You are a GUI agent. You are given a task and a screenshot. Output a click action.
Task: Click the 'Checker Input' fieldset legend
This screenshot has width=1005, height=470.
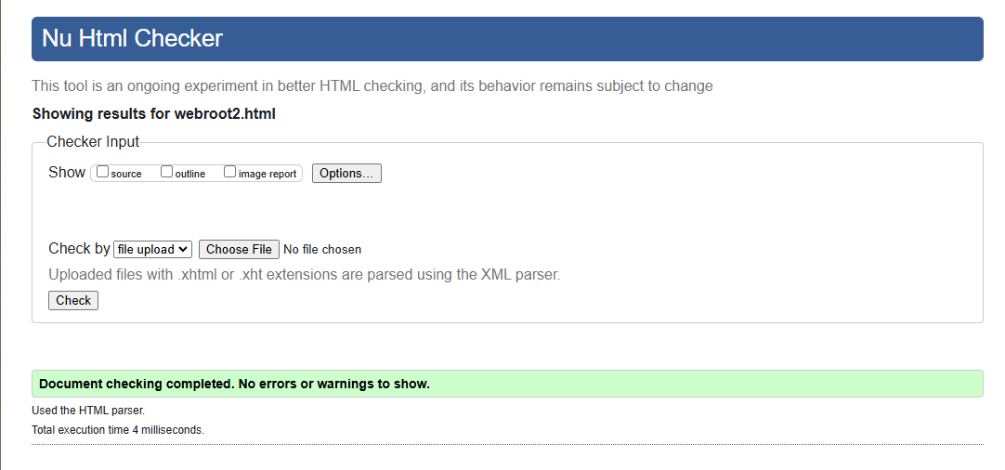coord(93,142)
